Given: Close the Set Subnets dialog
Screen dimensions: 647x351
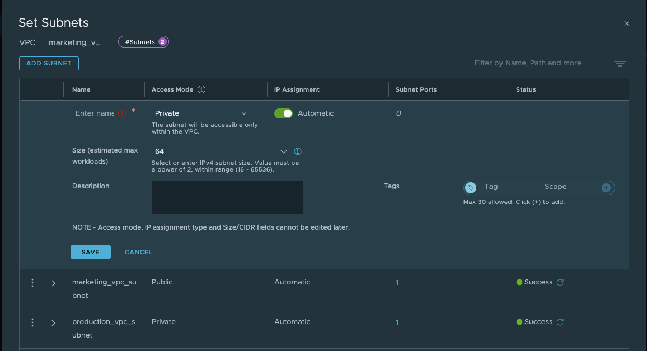Looking at the screenshot, I should (x=627, y=23).
